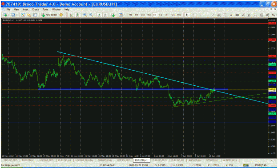Open the View menu
Screen dimensions: 278x168
[x=16, y=9]
